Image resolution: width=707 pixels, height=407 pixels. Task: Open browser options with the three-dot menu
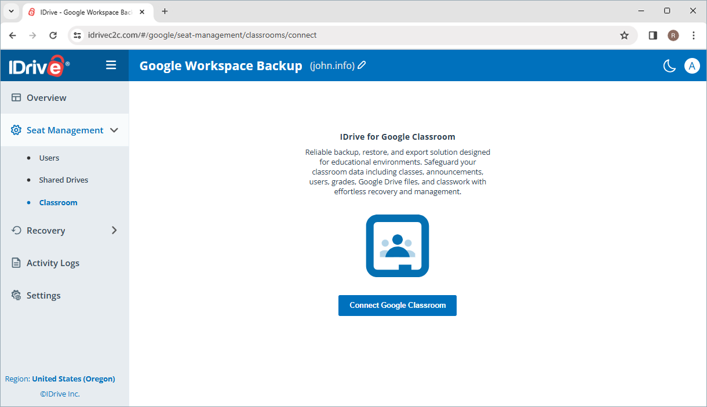coord(694,35)
